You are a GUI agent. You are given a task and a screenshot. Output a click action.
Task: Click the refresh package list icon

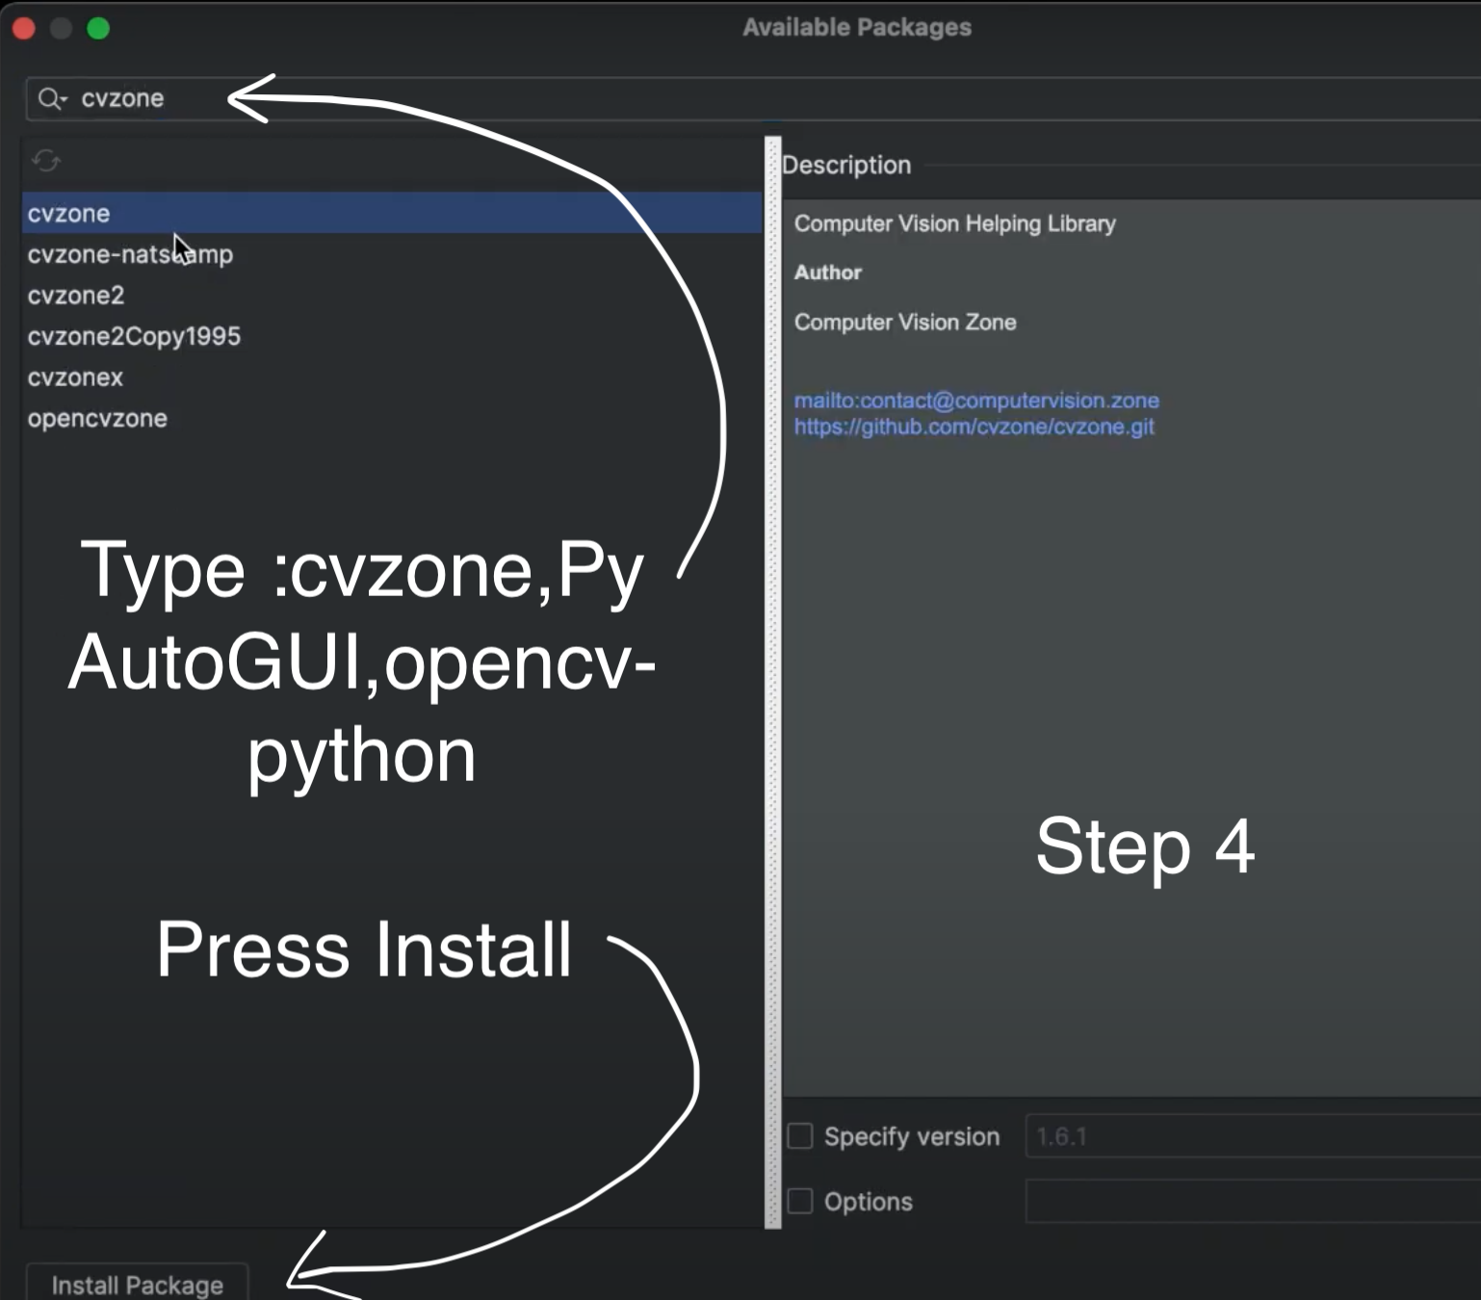coord(45,161)
